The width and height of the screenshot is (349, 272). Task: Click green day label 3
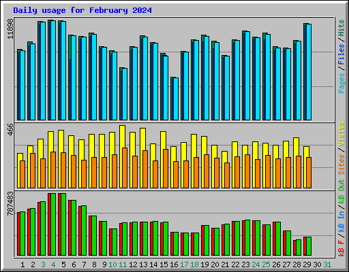(43, 265)
